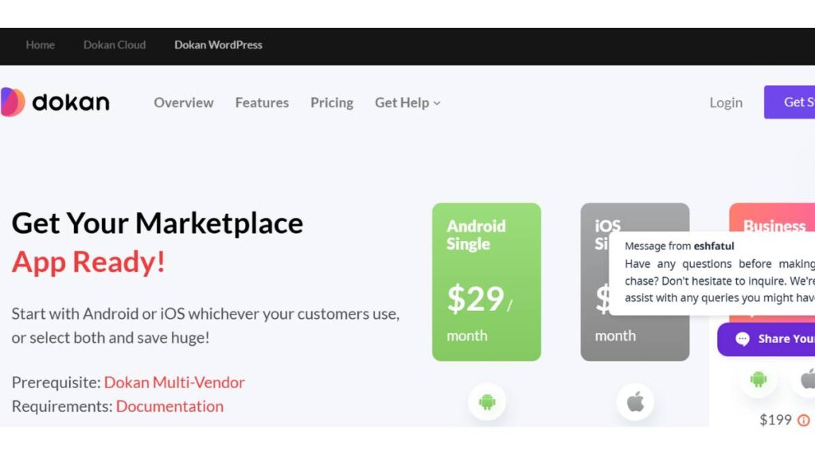The width and height of the screenshot is (815, 458).
Task: Click the Login link
Action: 724,103
